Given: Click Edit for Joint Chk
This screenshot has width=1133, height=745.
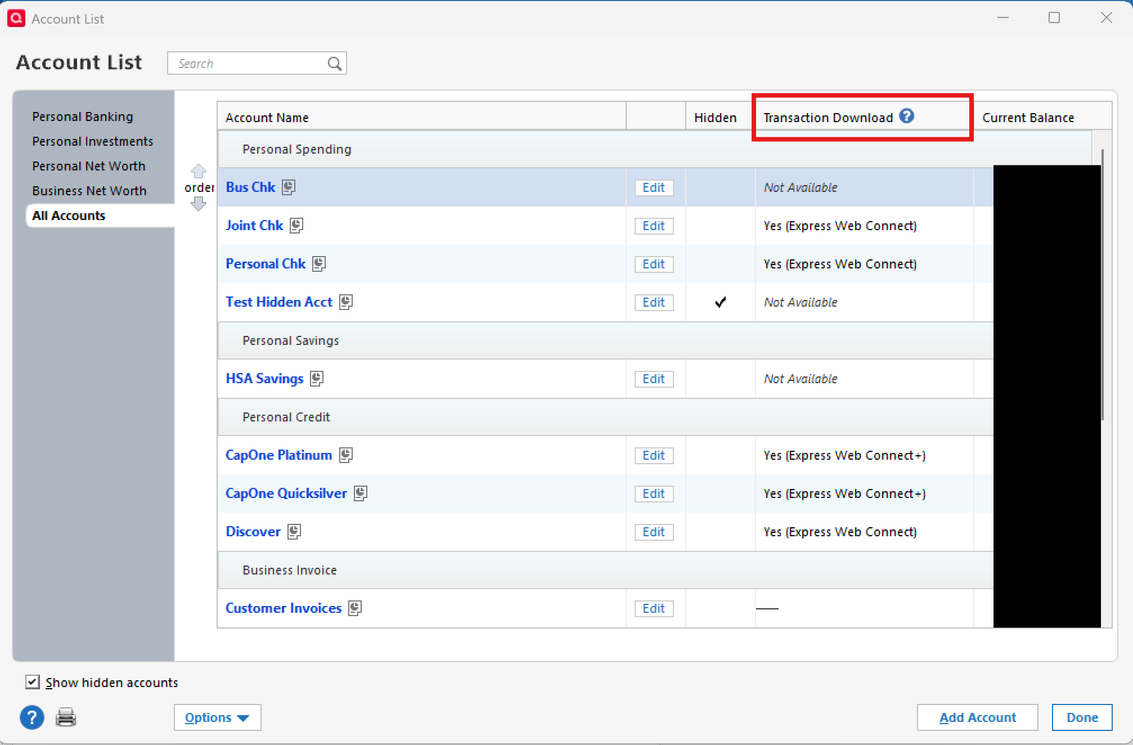Looking at the screenshot, I should [654, 226].
